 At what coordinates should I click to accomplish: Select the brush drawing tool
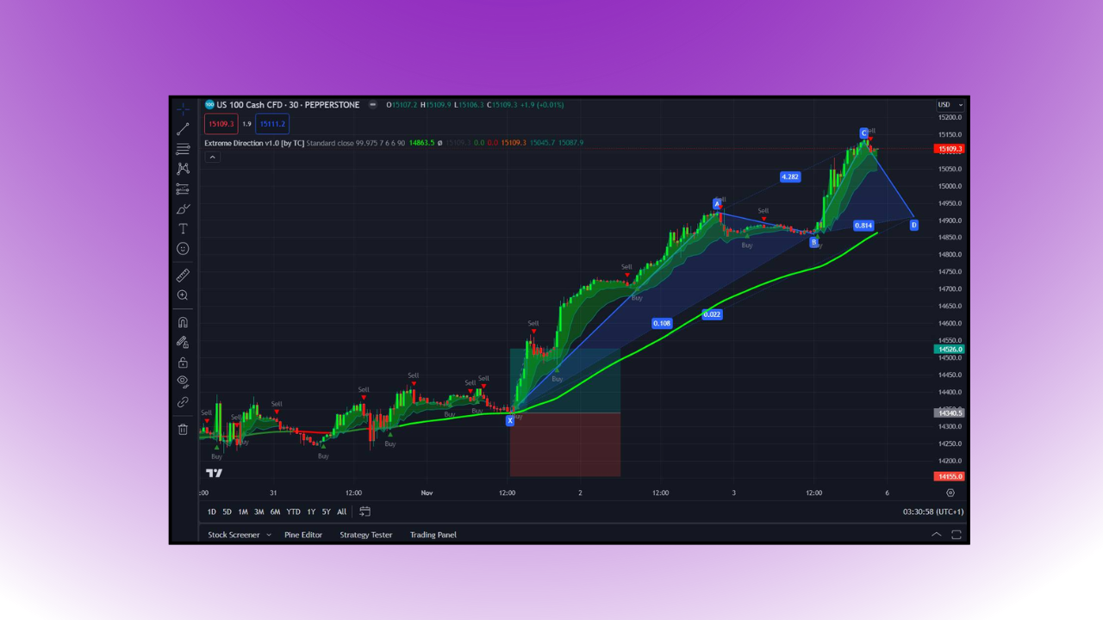[x=183, y=209]
